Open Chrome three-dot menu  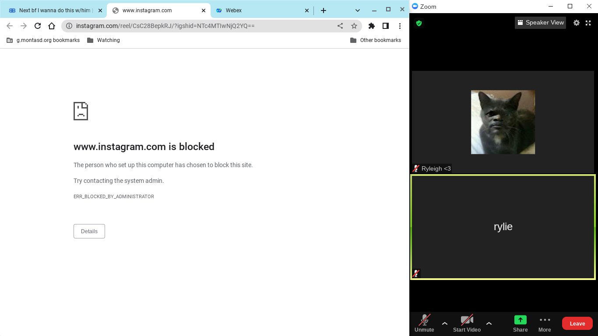pos(400,26)
